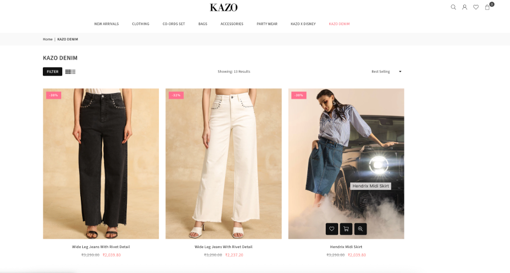510x273 pixels.
Task: View wishlist via header heart icon
Action: click(x=476, y=7)
